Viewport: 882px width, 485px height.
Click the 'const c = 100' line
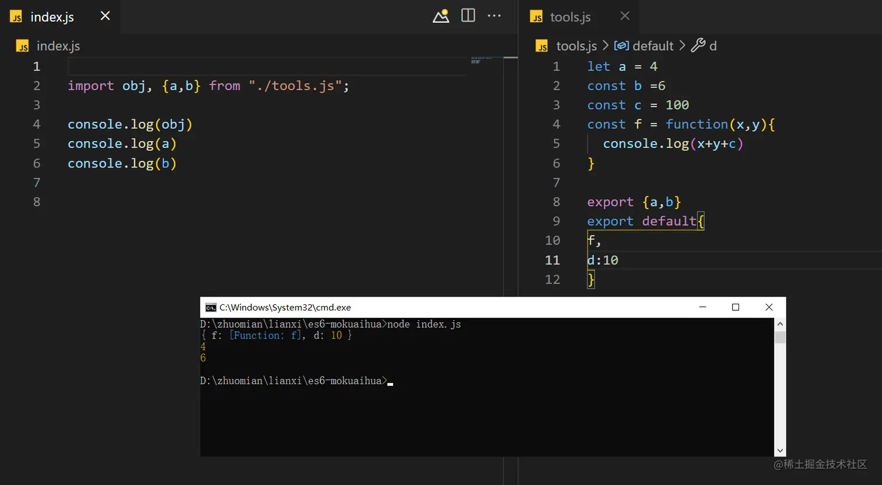tap(638, 105)
